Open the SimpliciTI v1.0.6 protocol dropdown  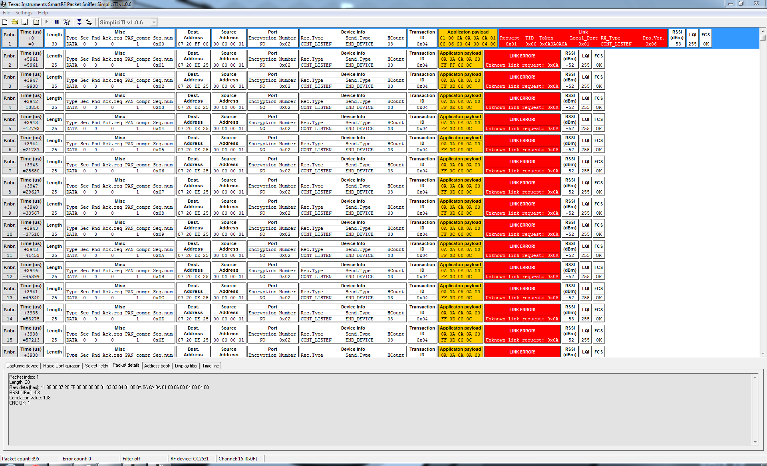154,23
